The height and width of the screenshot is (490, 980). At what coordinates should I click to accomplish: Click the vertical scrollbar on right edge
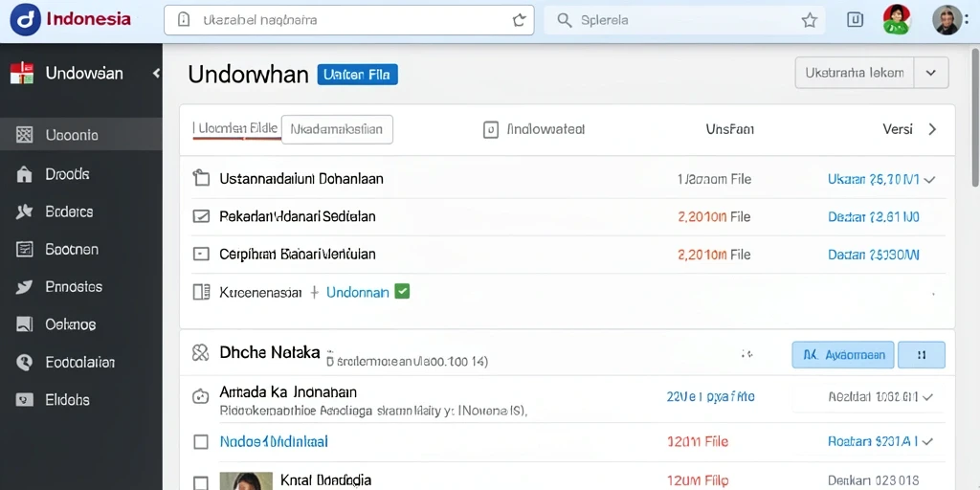(x=975, y=116)
